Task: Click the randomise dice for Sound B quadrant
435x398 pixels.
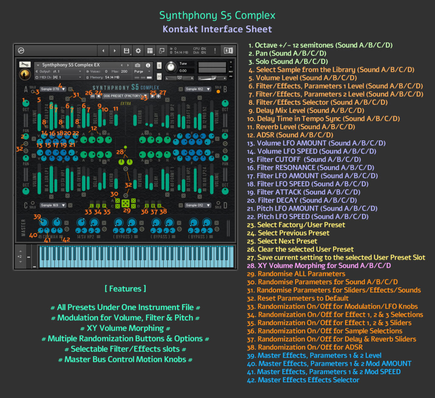Action: coord(133,201)
